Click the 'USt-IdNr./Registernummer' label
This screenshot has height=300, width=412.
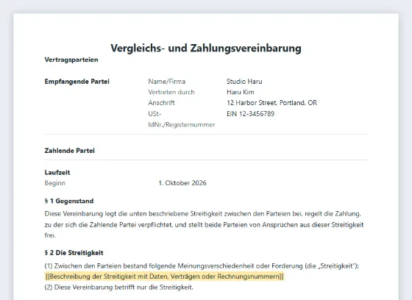click(181, 119)
